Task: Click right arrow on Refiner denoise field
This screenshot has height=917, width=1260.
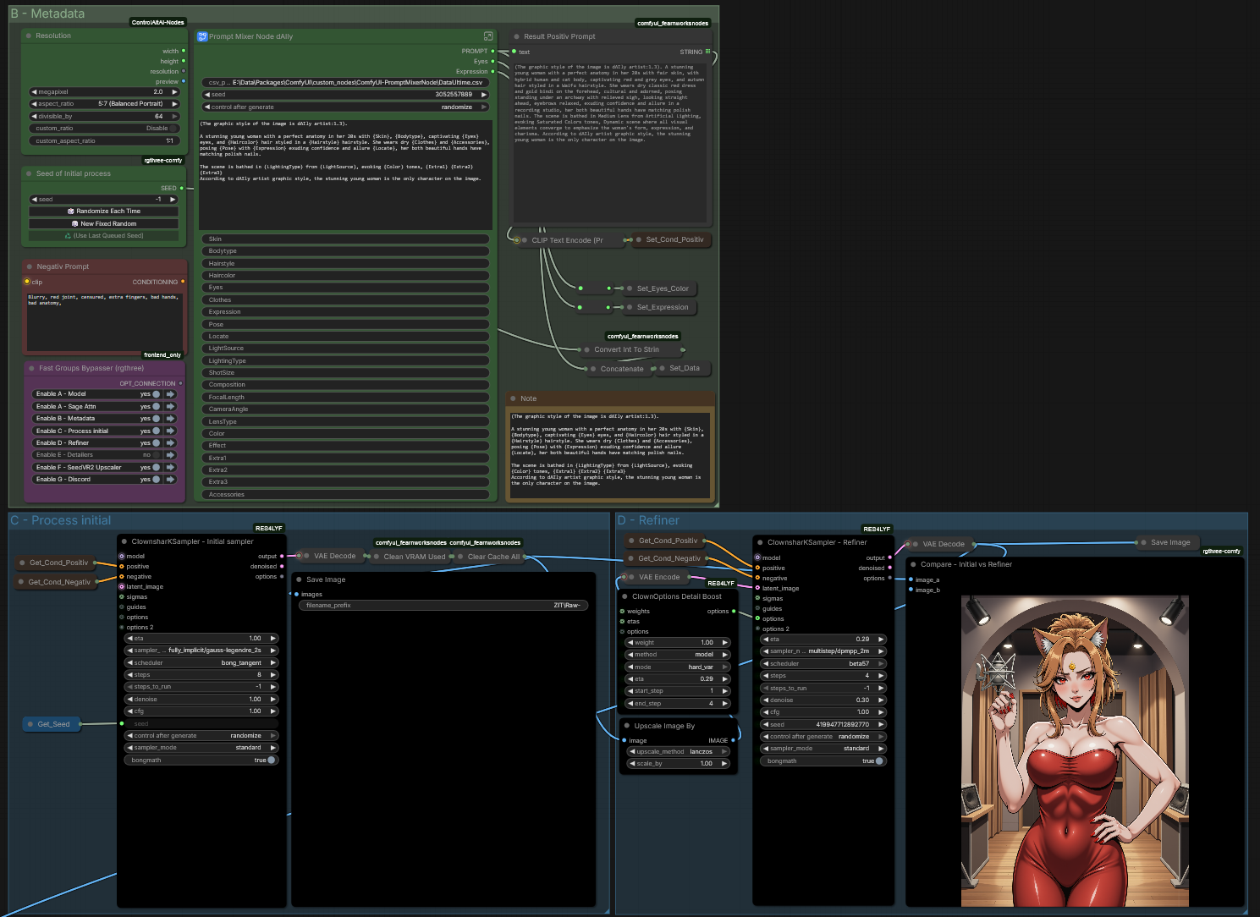Action: [x=881, y=700]
